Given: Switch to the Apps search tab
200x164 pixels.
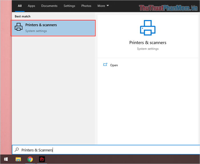Looking at the screenshot, I should click(x=31, y=6).
